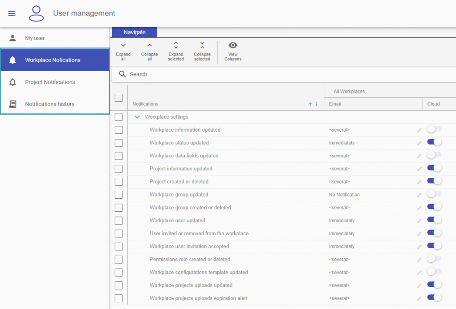Disable Cloud for Project information updated
Screen dimensions: 456x309
(x=434, y=168)
